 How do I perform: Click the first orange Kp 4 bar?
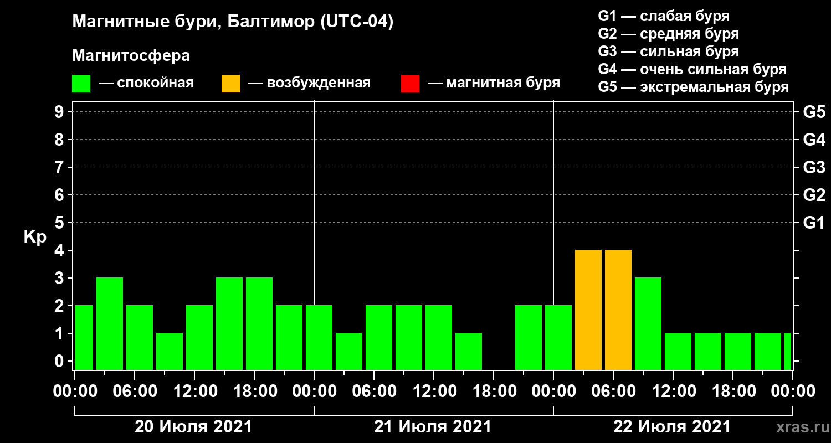[x=588, y=310]
